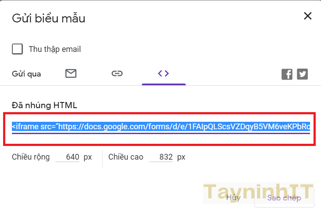This screenshot has height=215, width=321.
Task: Switch to send via email envelope icon
Action: [71, 73]
